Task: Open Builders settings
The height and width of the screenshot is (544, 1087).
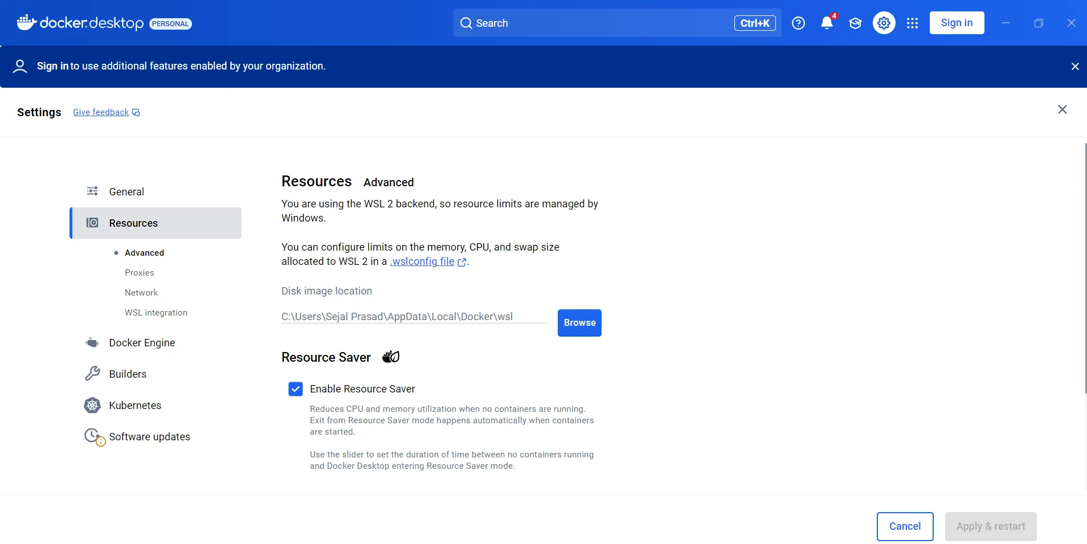Action: pos(156,374)
